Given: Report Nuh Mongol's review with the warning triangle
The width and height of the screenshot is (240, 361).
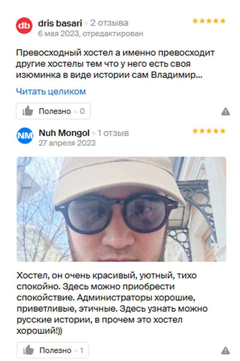Looking at the screenshot, I should coord(226,350).
